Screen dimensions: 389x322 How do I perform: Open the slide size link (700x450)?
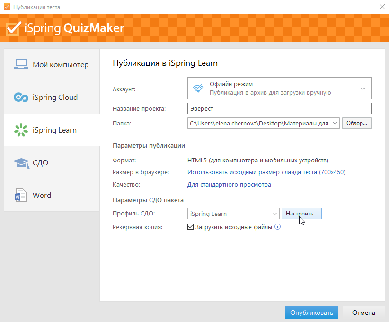(x=266, y=172)
